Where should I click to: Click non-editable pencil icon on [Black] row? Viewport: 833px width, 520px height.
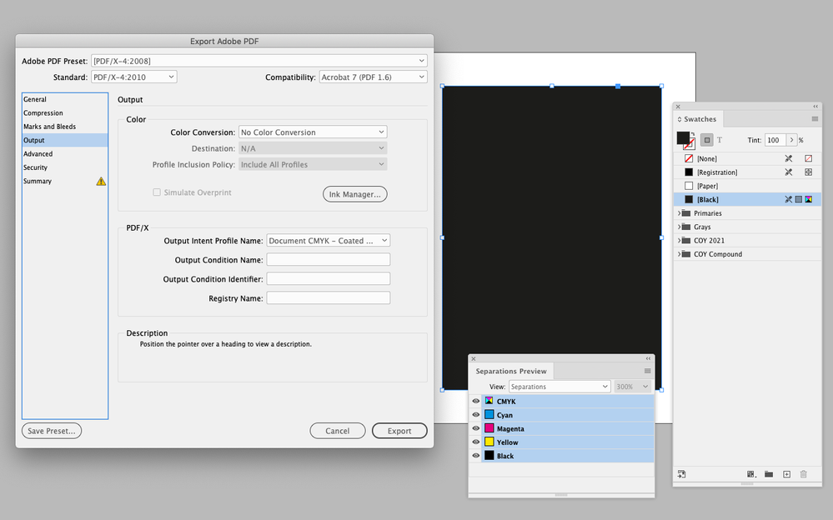[x=788, y=199]
